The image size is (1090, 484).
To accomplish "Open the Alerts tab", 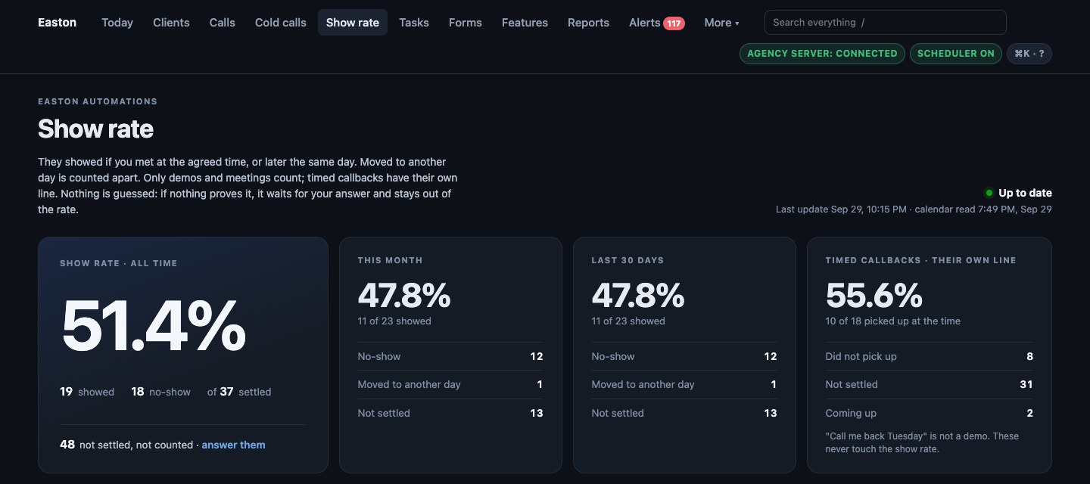I will (x=657, y=23).
